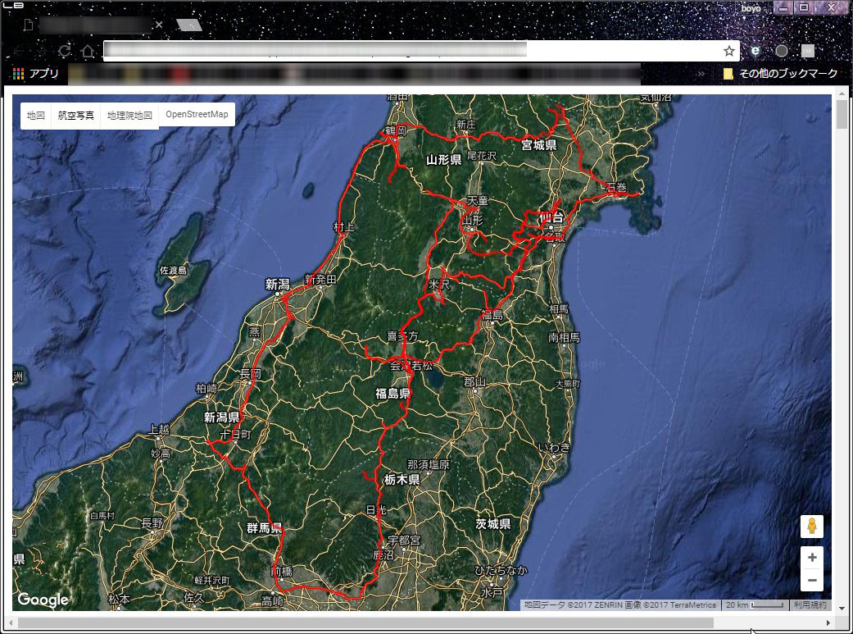Switch to 地理院地図 map layer
The width and height of the screenshot is (853, 634).
point(129,116)
